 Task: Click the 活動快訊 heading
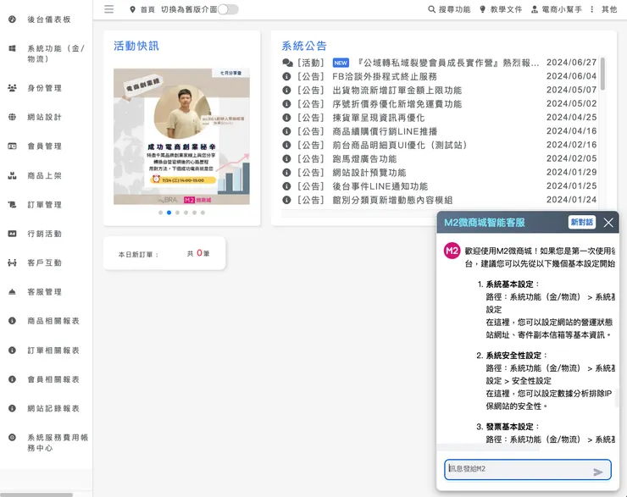(x=136, y=46)
